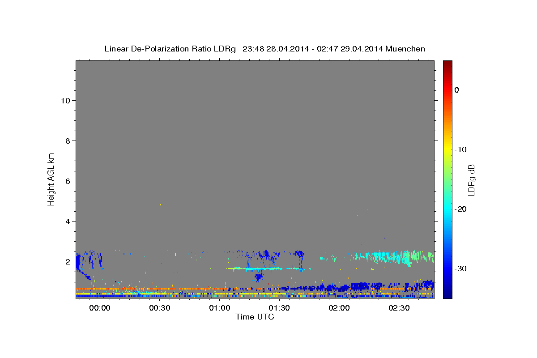
Task: Click the 00:00 time axis label
Action: tap(99, 308)
